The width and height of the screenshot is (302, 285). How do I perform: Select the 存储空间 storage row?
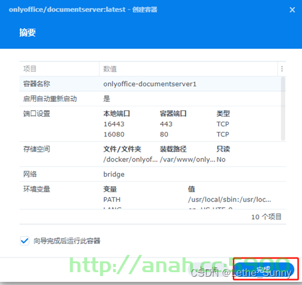(x=152, y=154)
